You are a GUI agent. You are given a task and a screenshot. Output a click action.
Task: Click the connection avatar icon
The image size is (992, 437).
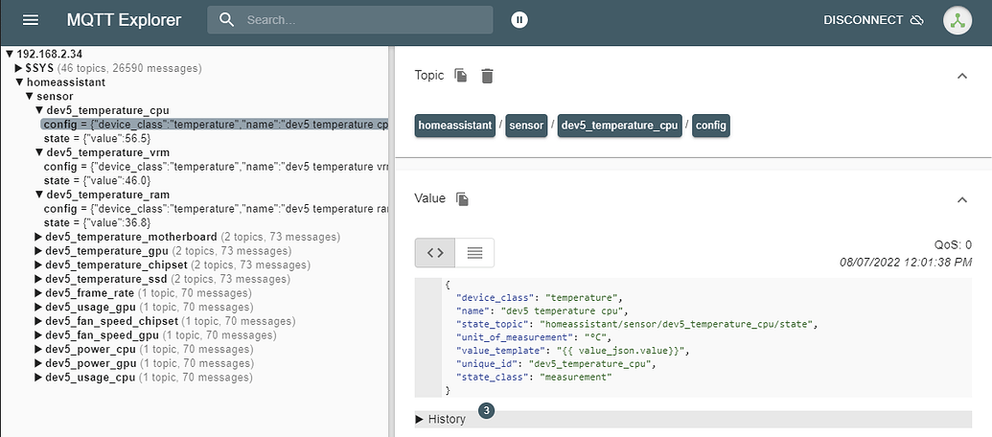coord(957,20)
